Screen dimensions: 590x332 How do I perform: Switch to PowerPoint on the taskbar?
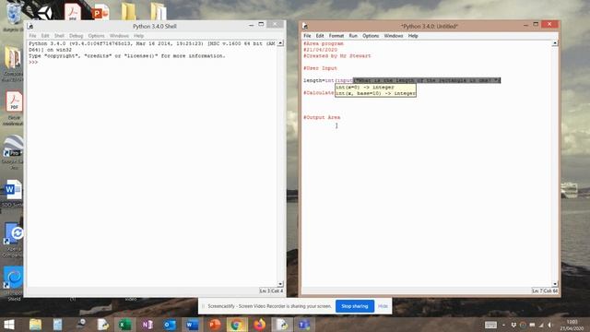coord(215,325)
